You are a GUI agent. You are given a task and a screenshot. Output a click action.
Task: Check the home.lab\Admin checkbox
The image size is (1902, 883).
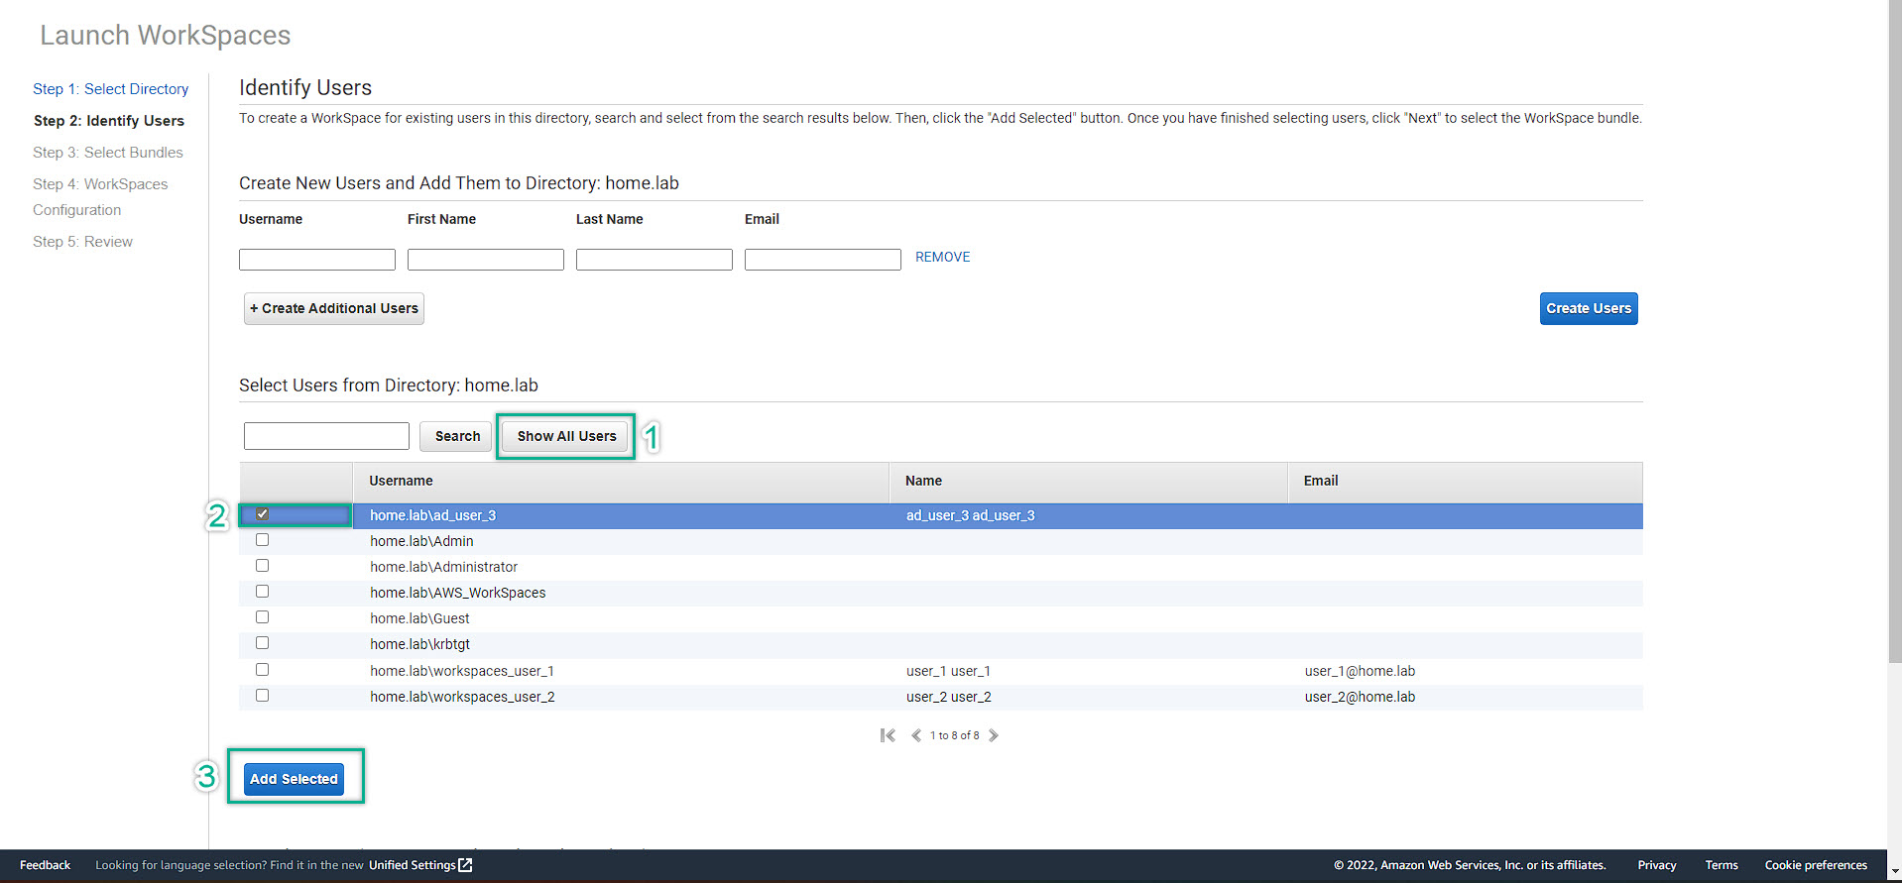click(x=262, y=540)
